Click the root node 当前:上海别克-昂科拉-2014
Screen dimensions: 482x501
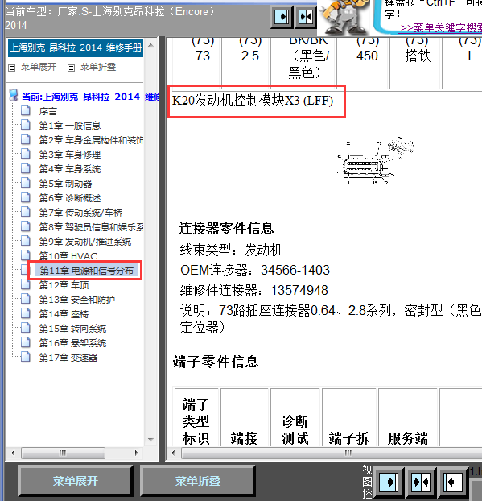pos(91,97)
